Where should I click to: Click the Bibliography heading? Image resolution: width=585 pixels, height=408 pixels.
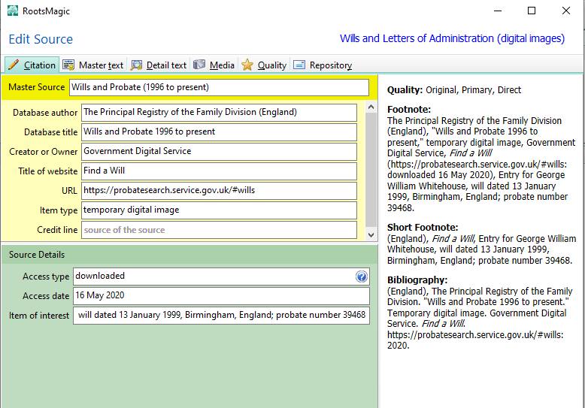[417, 280]
